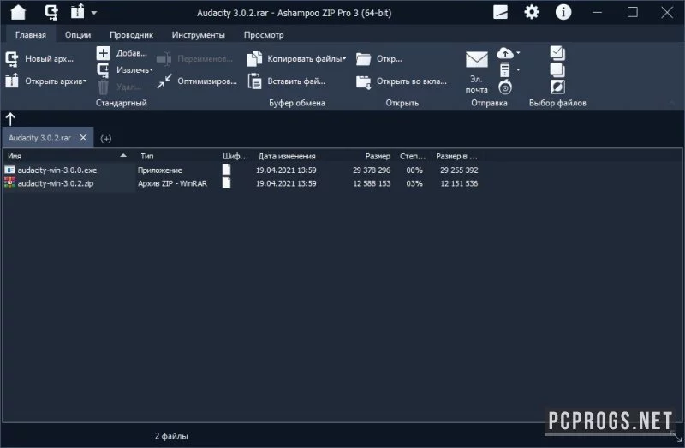Switch to the Главная ribbon tab

[x=31, y=35]
